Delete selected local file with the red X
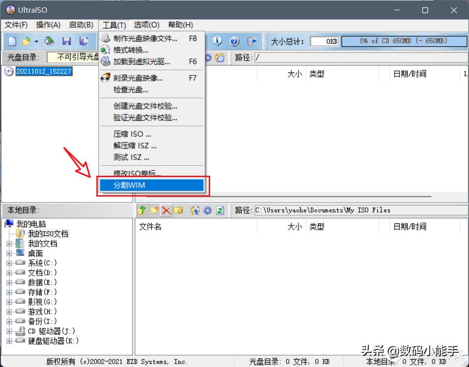 click(x=165, y=210)
